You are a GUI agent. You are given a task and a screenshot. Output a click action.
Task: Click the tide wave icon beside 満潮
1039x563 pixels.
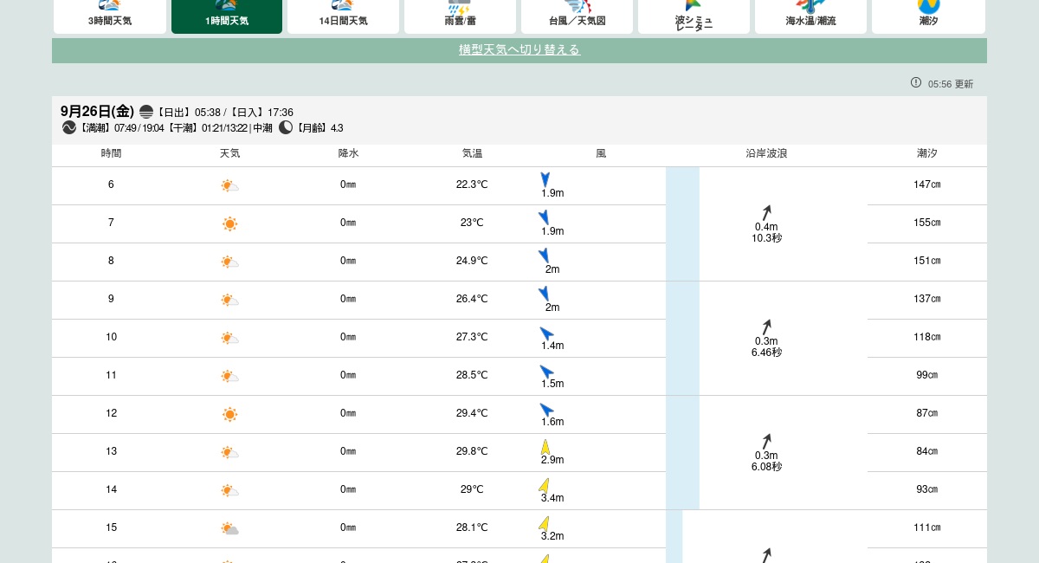click(x=69, y=127)
